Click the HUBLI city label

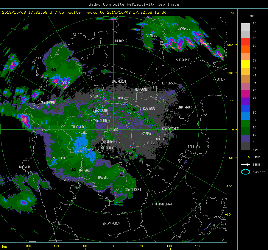point(83,133)
